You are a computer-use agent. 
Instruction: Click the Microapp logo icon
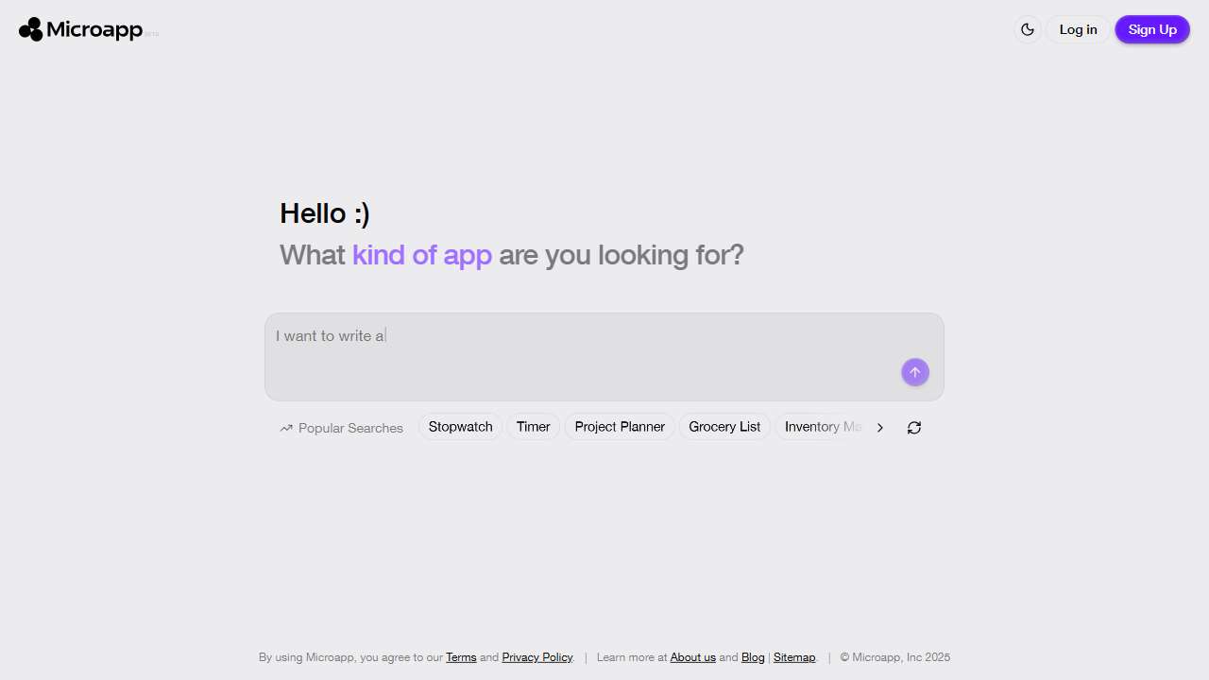(x=31, y=29)
